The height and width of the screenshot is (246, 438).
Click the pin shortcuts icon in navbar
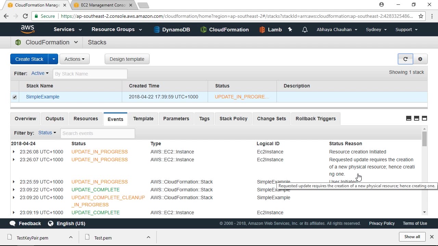pos(290,30)
